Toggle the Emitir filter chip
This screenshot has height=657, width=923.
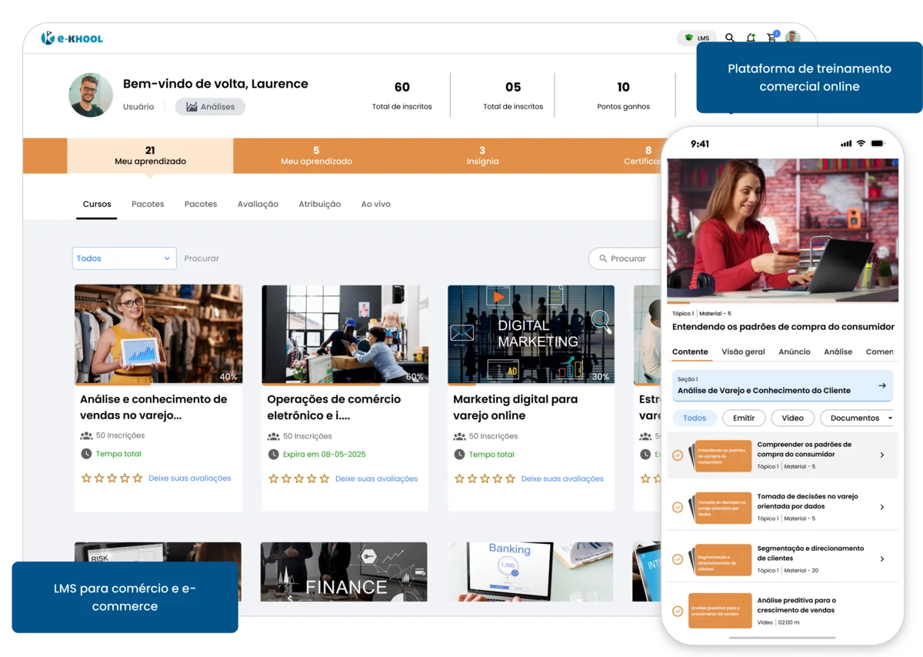click(744, 418)
